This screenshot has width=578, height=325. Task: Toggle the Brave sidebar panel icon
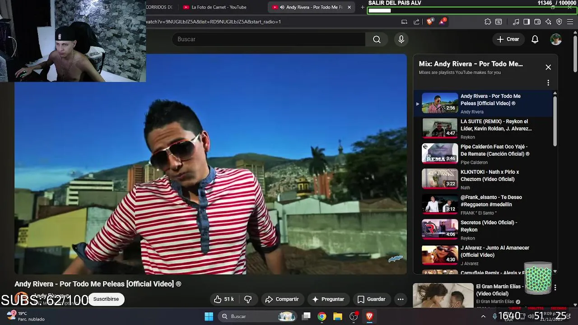click(x=527, y=22)
